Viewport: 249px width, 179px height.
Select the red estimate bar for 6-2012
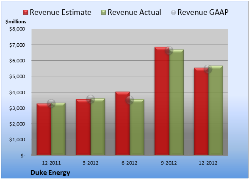coord(122,123)
